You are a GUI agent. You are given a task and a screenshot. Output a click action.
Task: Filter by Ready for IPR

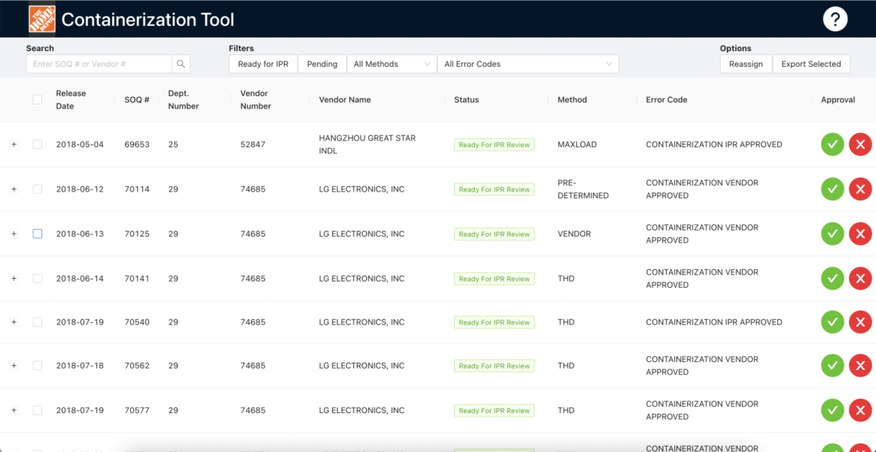point(263,64)
